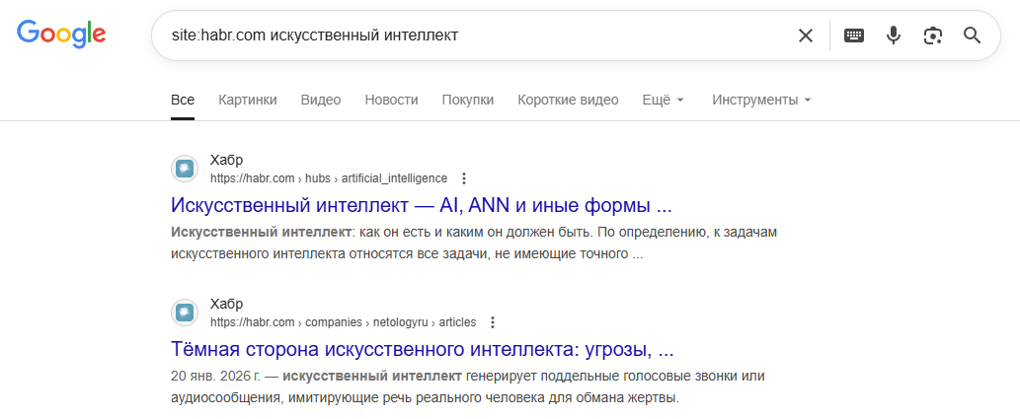This screenshot has width=1020, height=419.
Task: Expand the Инструменты dropdown
Action: tap(761, 100)
